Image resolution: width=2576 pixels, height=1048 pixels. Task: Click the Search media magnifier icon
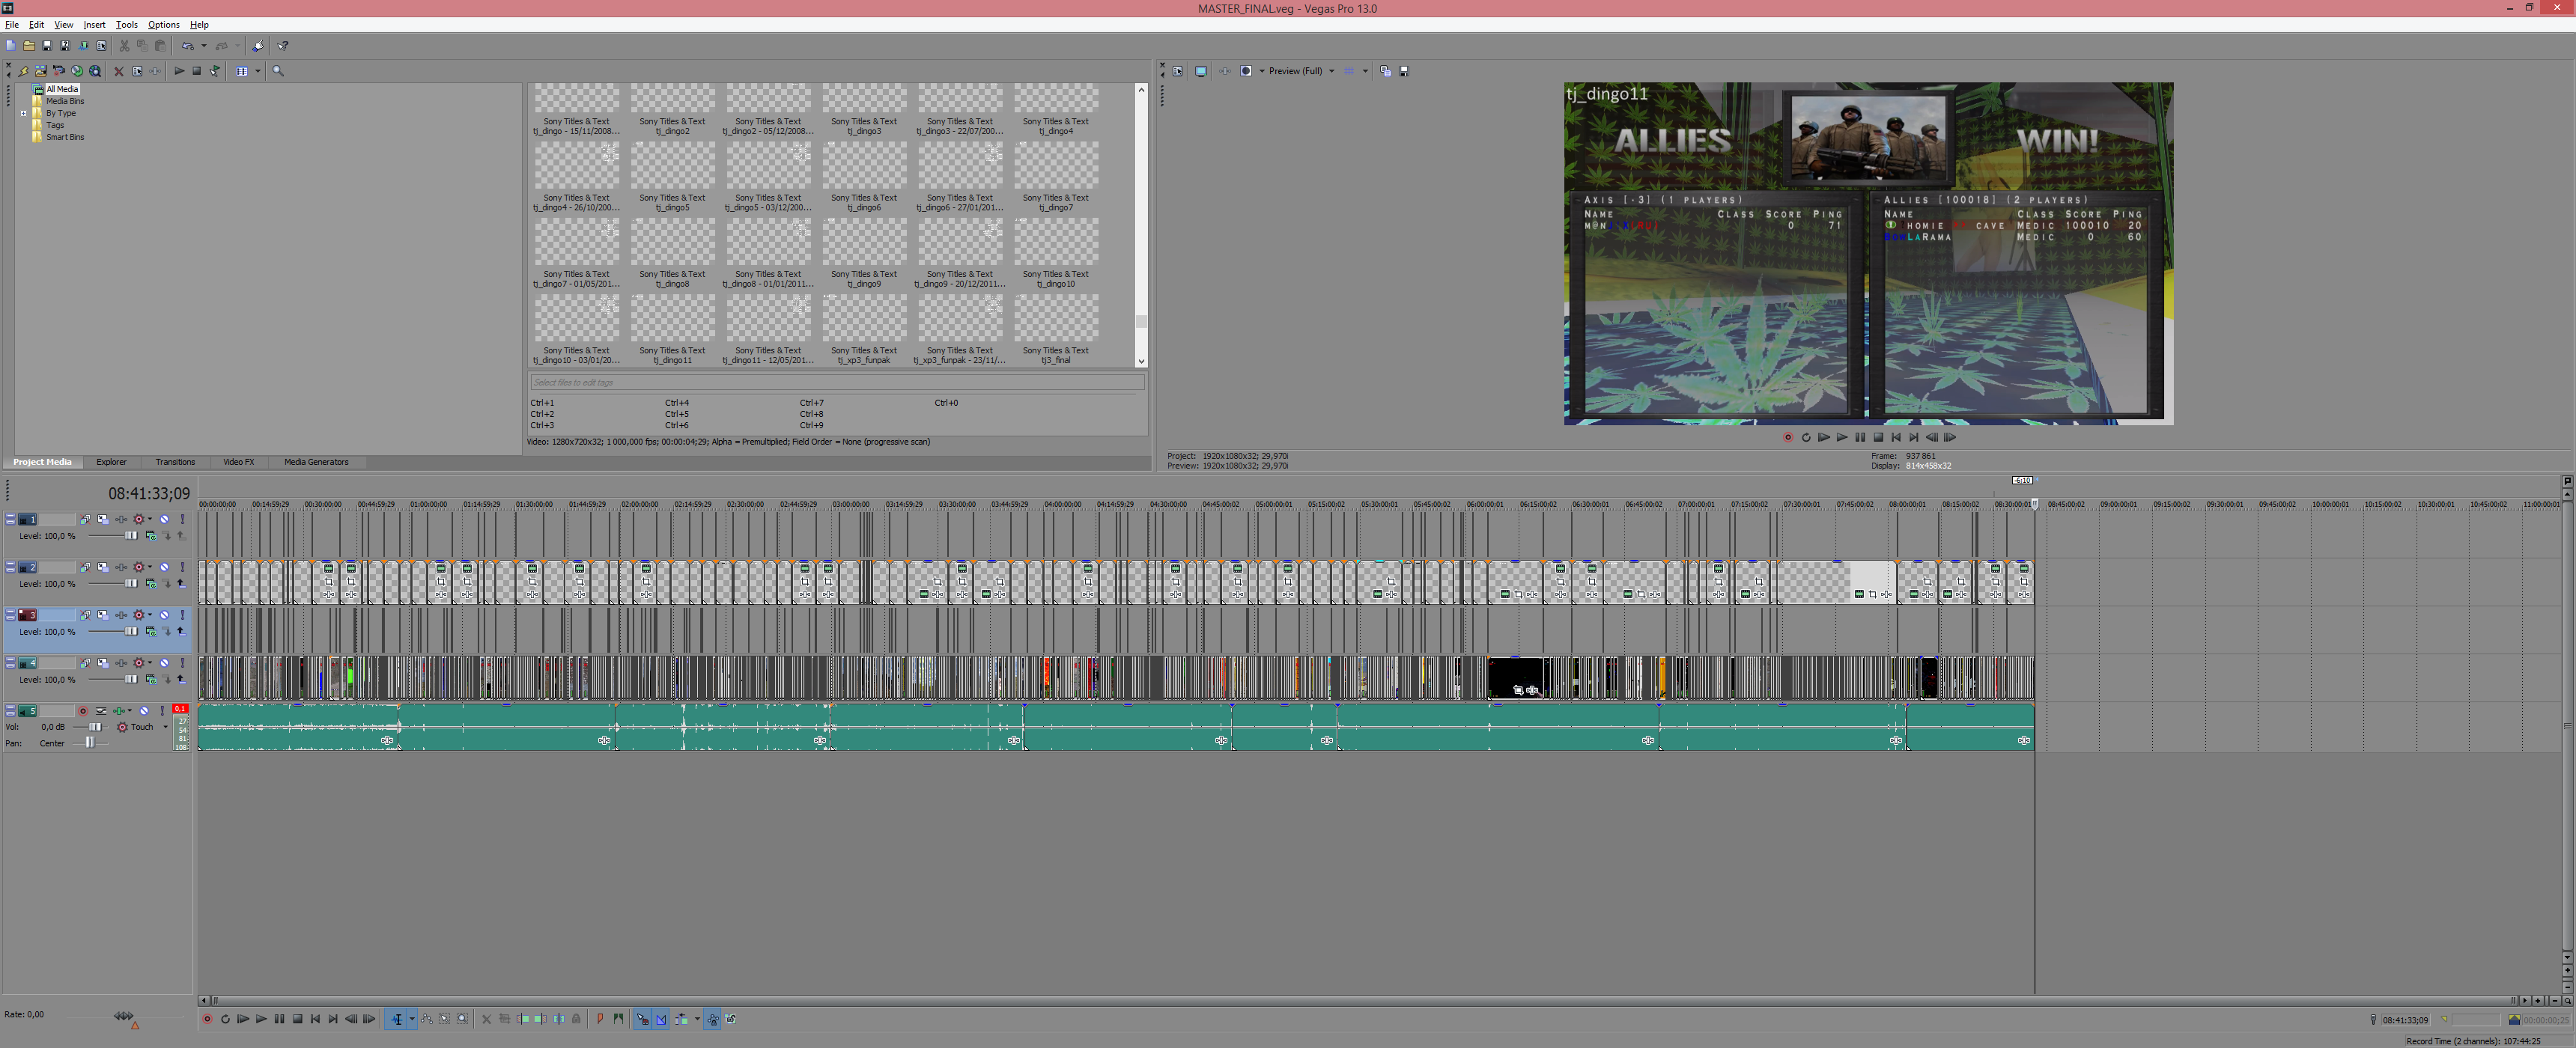278,71
